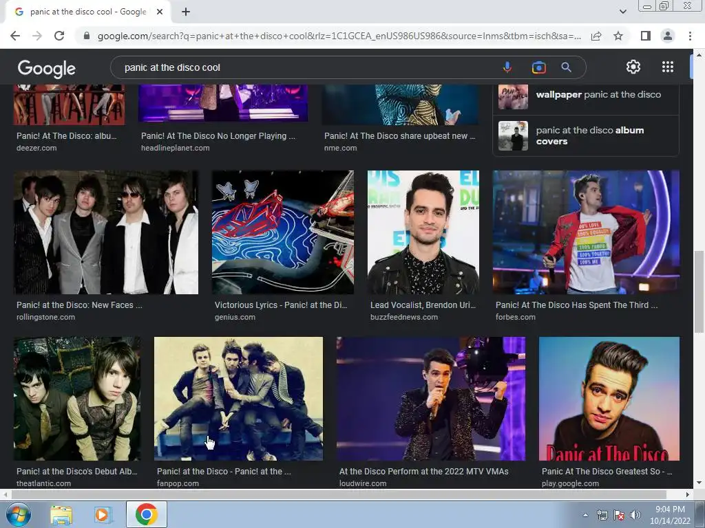705x528 pixels.
Task: Open the tab search dropdown arrow
Action: tap(622, 12)
